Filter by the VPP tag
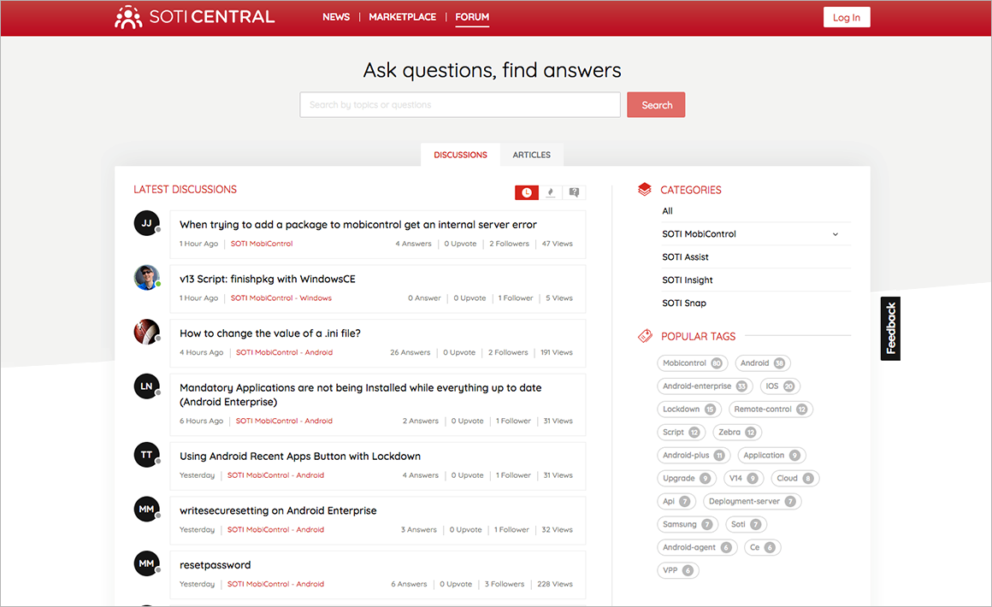Viewport: 992px width, 607px height. [x=677, y=570]
